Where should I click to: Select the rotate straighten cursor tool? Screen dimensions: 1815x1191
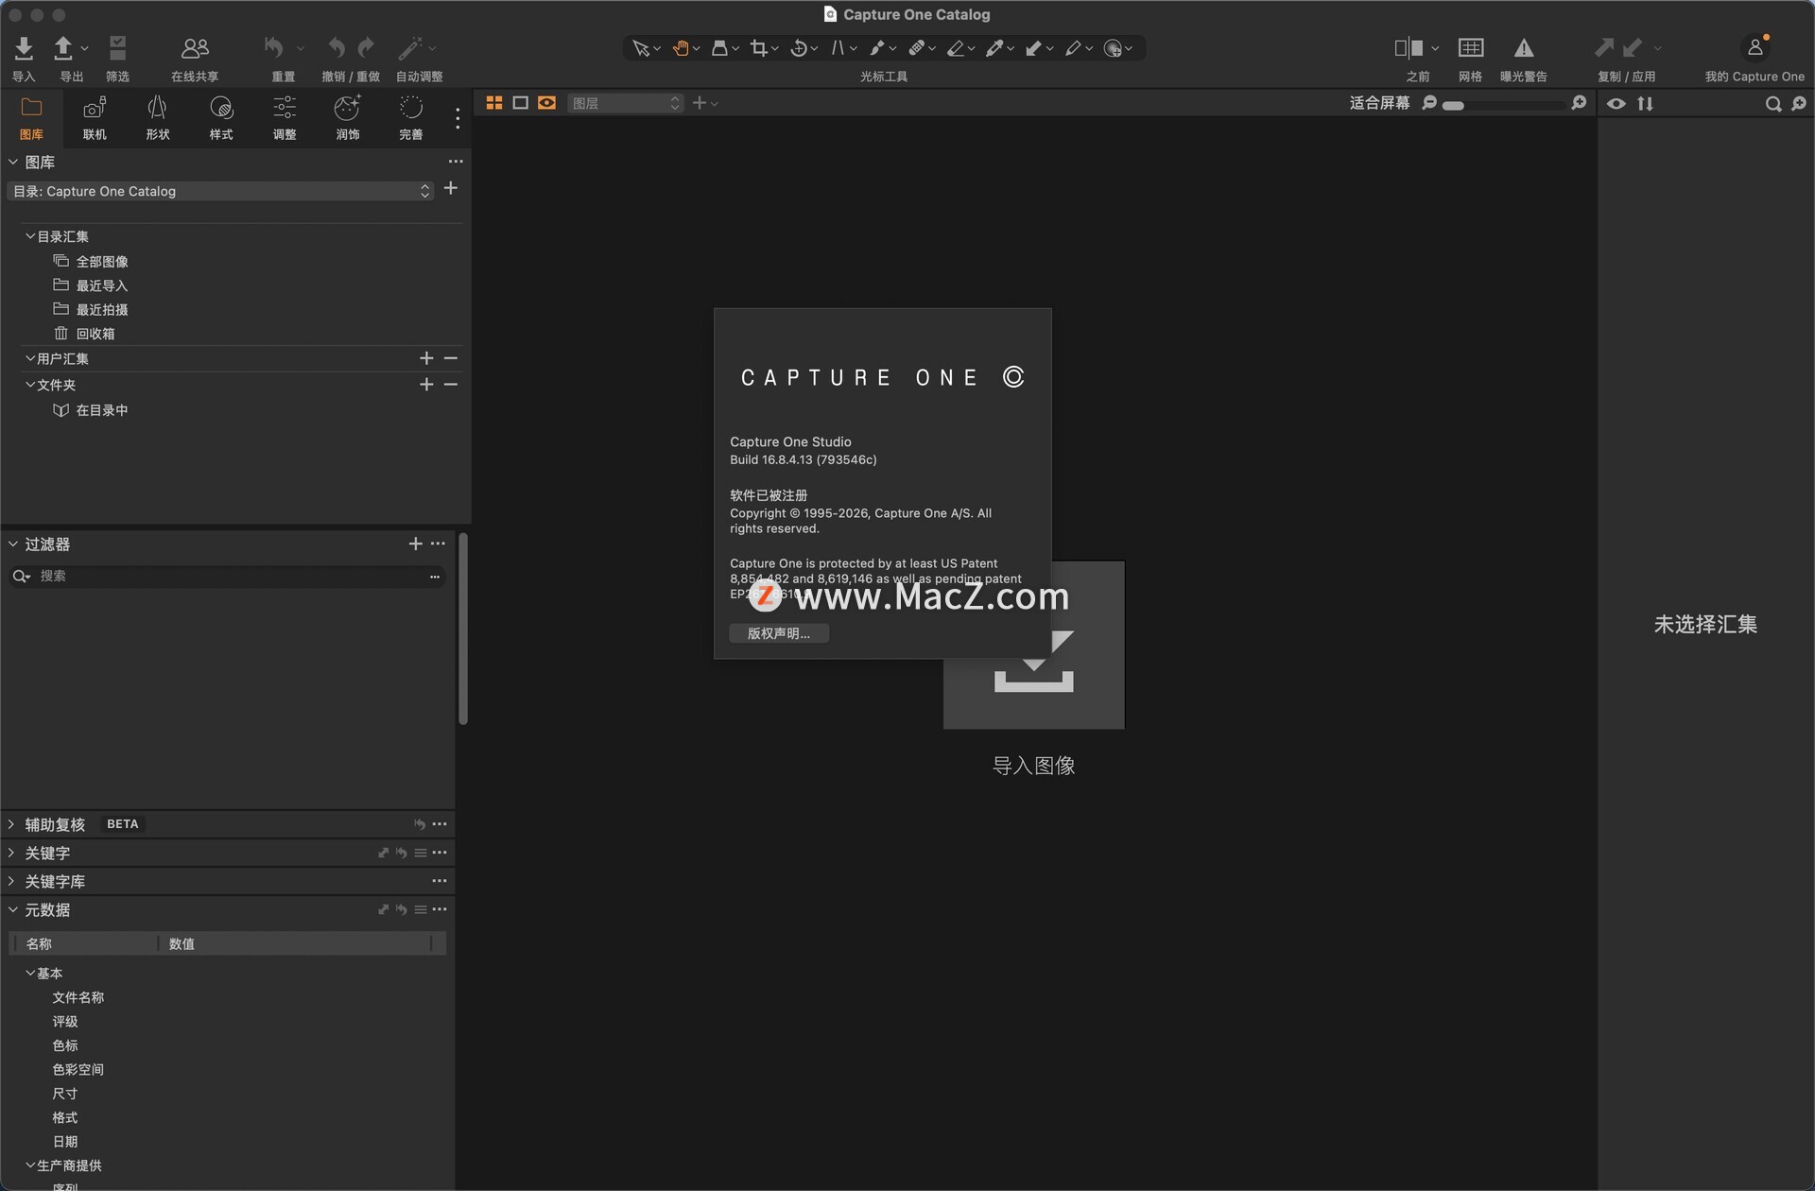click(x=799, y=48)
